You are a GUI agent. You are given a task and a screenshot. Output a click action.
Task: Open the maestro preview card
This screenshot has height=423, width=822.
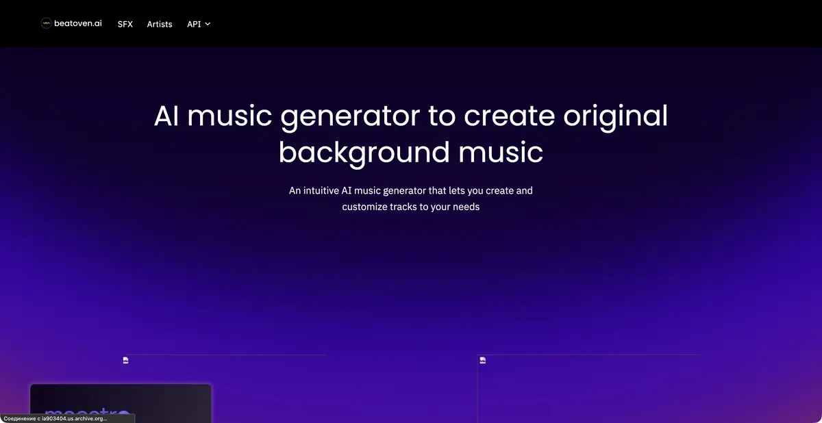coord(121,403)
